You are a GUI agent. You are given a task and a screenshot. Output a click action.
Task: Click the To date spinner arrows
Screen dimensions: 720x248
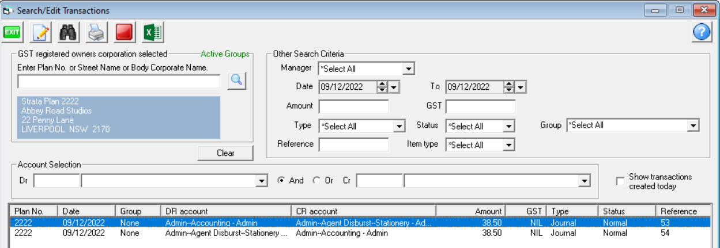coord(509,87)
